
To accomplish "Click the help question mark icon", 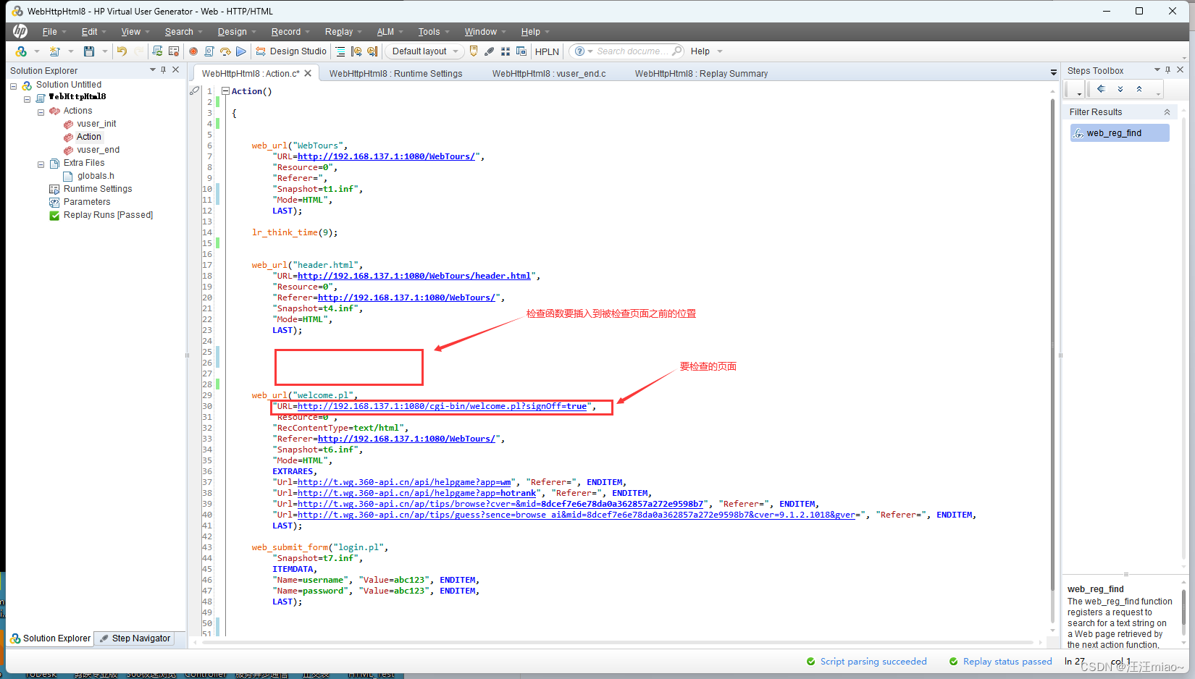I will (x=579, y=51).
